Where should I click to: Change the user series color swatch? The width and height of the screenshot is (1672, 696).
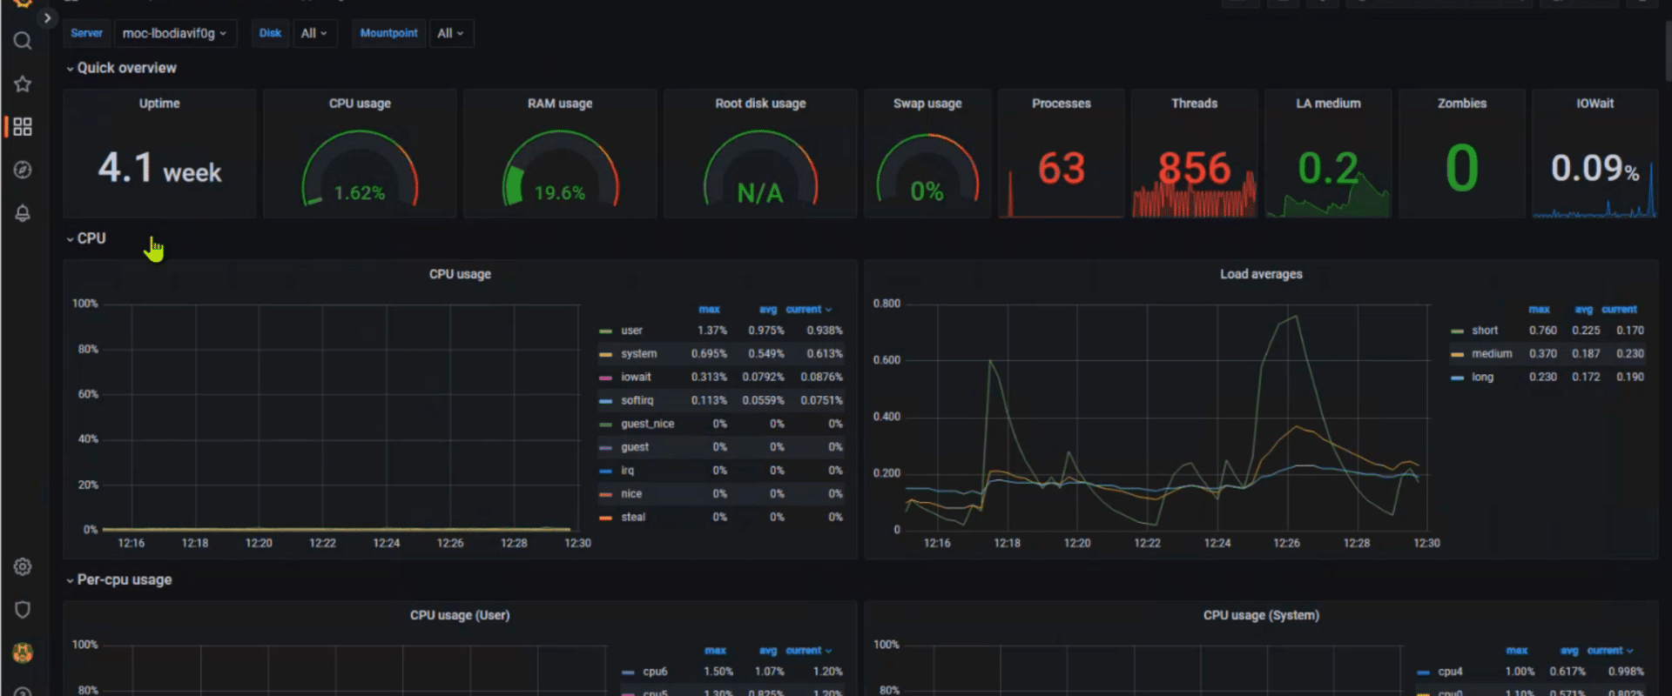tap(605, 331)
